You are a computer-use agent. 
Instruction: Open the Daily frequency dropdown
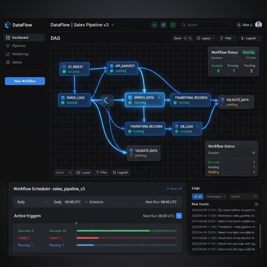click(x=32, y=202)
